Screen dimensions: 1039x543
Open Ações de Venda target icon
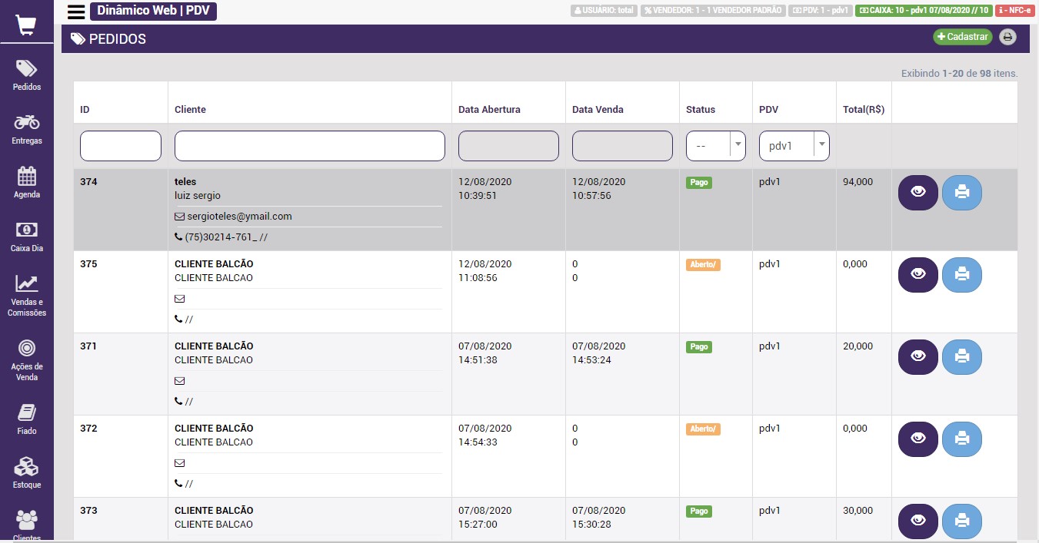pos(27,348)
